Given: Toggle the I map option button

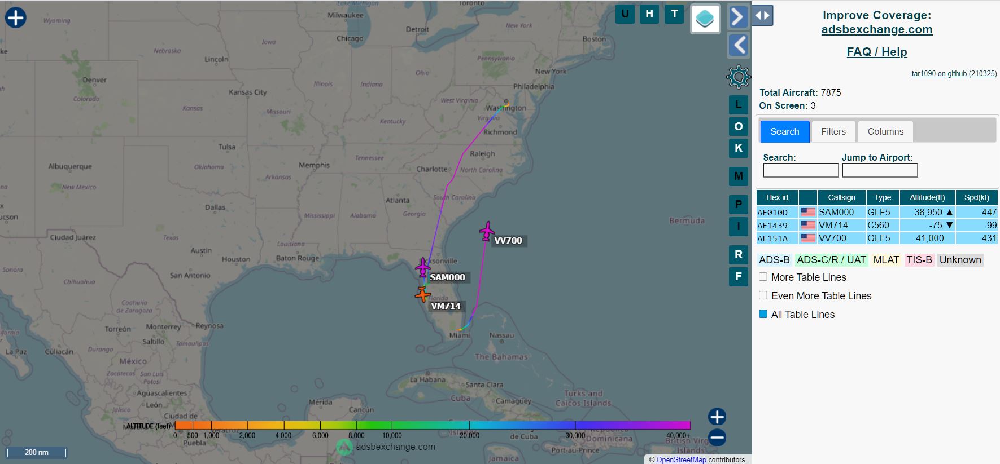Looking at the screenshot, I should tap(738, 226).
